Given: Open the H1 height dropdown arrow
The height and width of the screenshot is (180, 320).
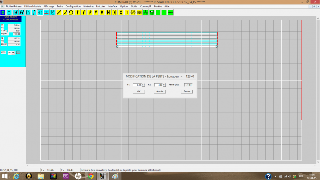Looking at the screenshot, I should click(x=143, y=85).
